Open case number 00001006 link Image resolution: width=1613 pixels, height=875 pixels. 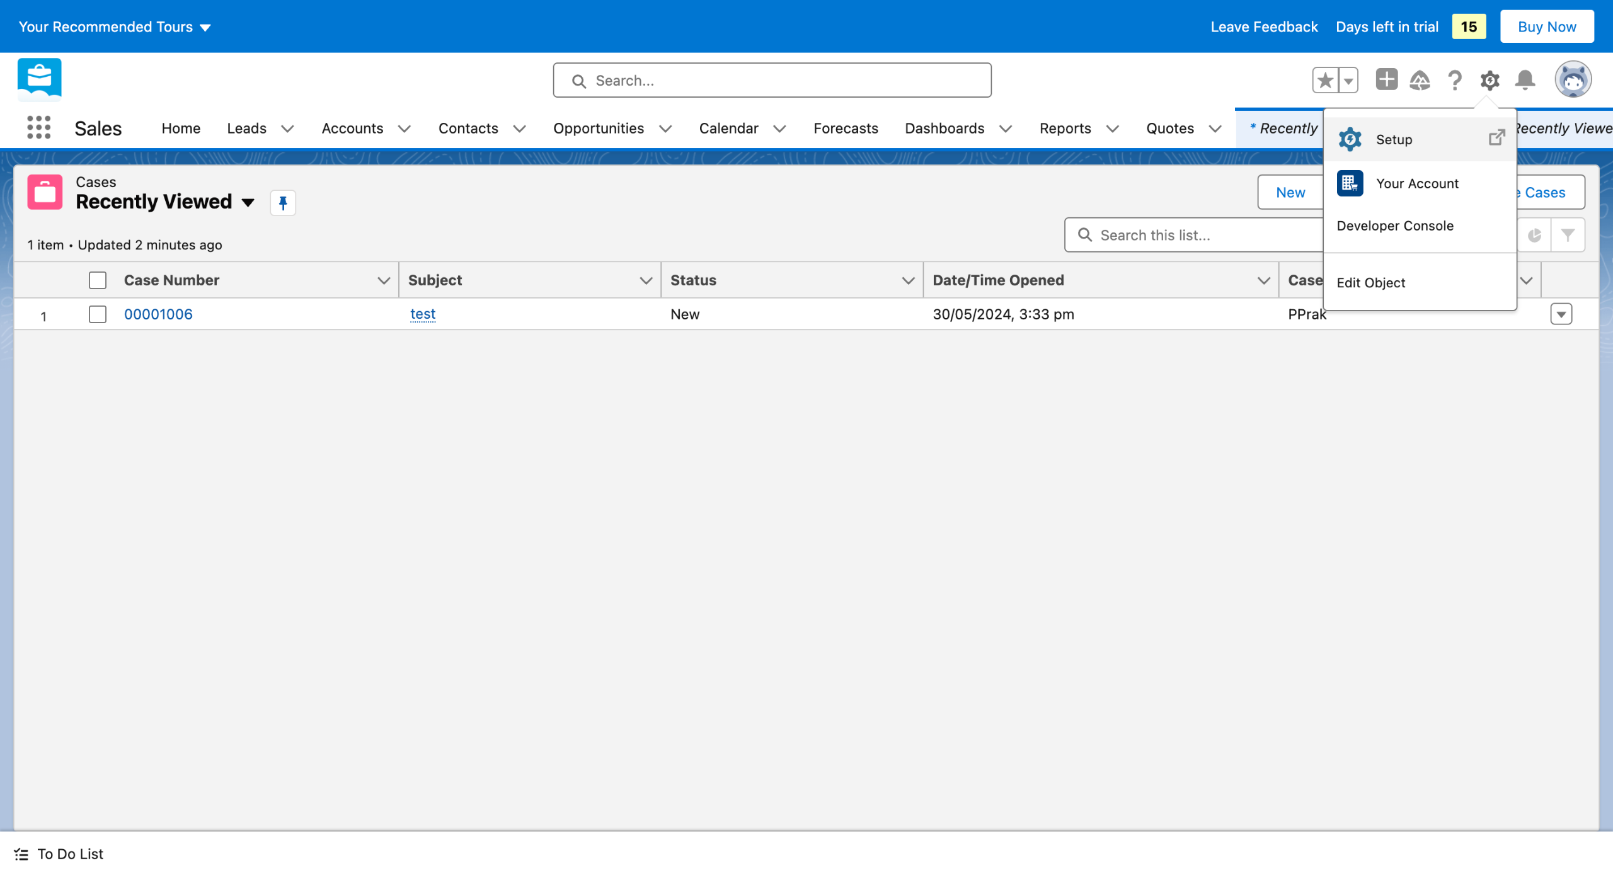158,314
